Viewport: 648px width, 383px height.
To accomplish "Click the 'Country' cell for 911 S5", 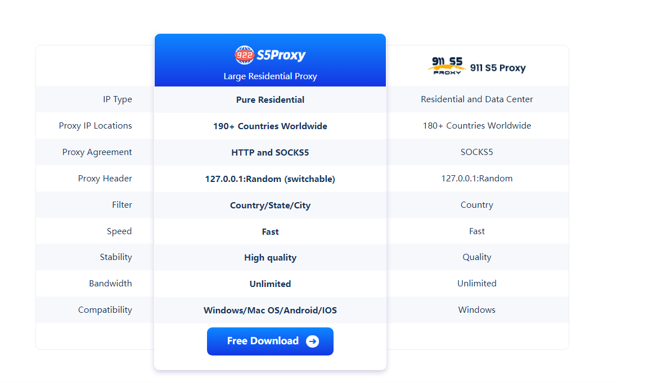I will (x=477, y=205).
